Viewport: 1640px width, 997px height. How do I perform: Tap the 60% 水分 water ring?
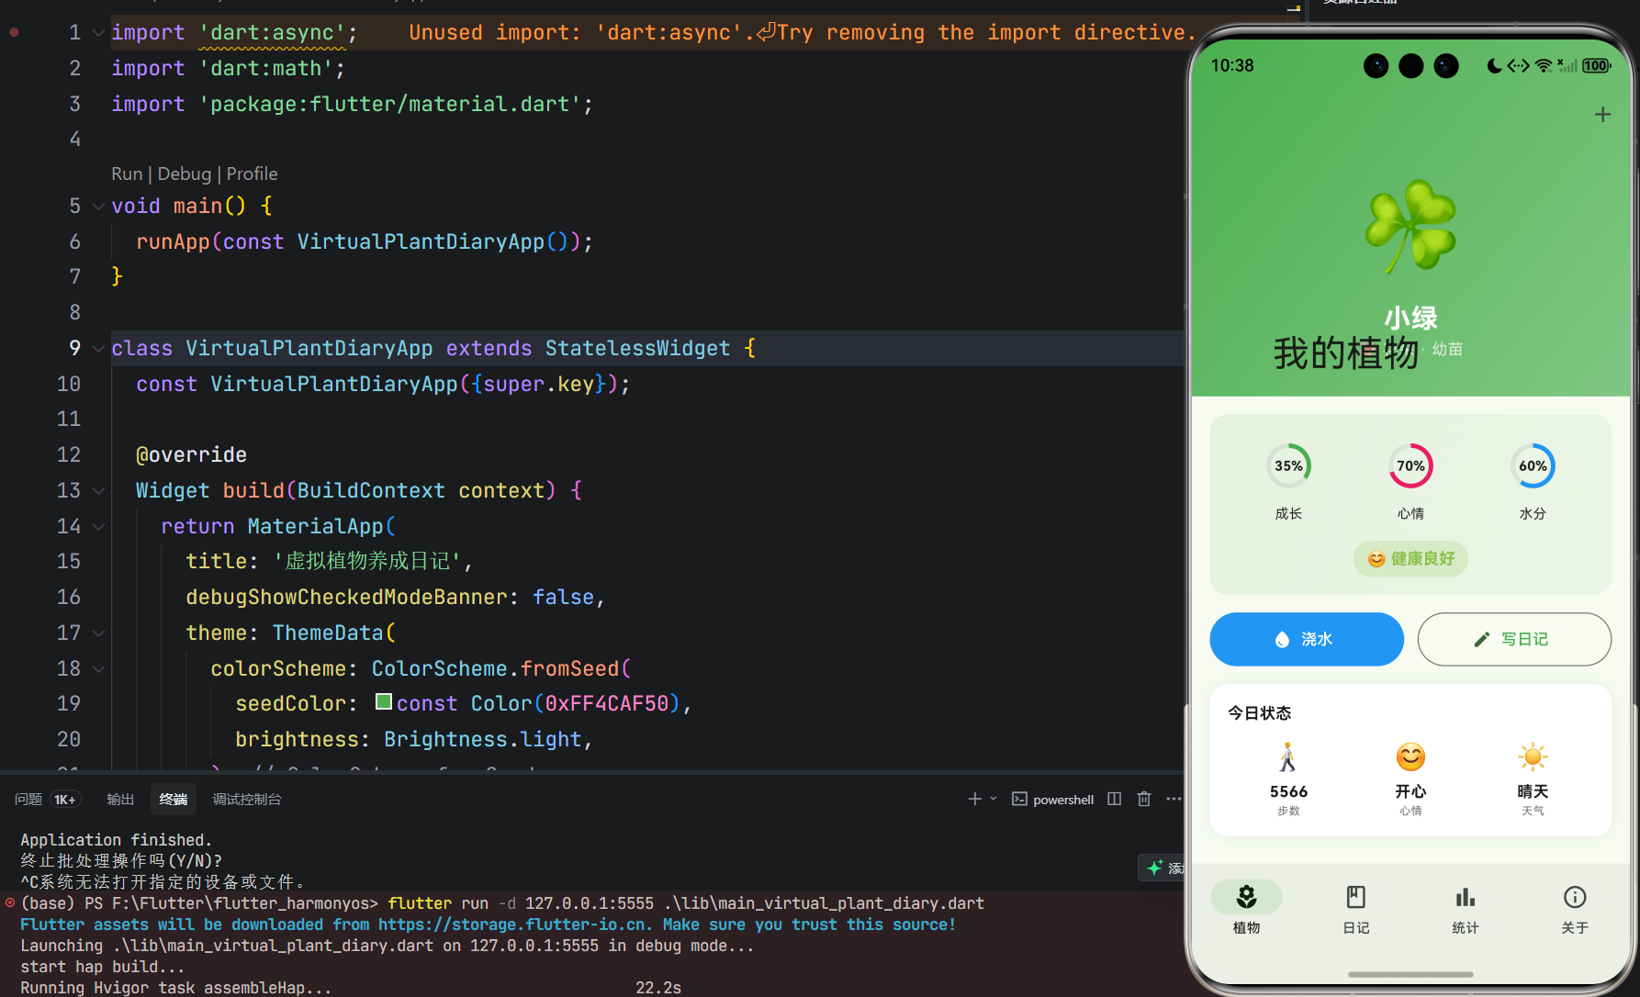(1533, 466)
